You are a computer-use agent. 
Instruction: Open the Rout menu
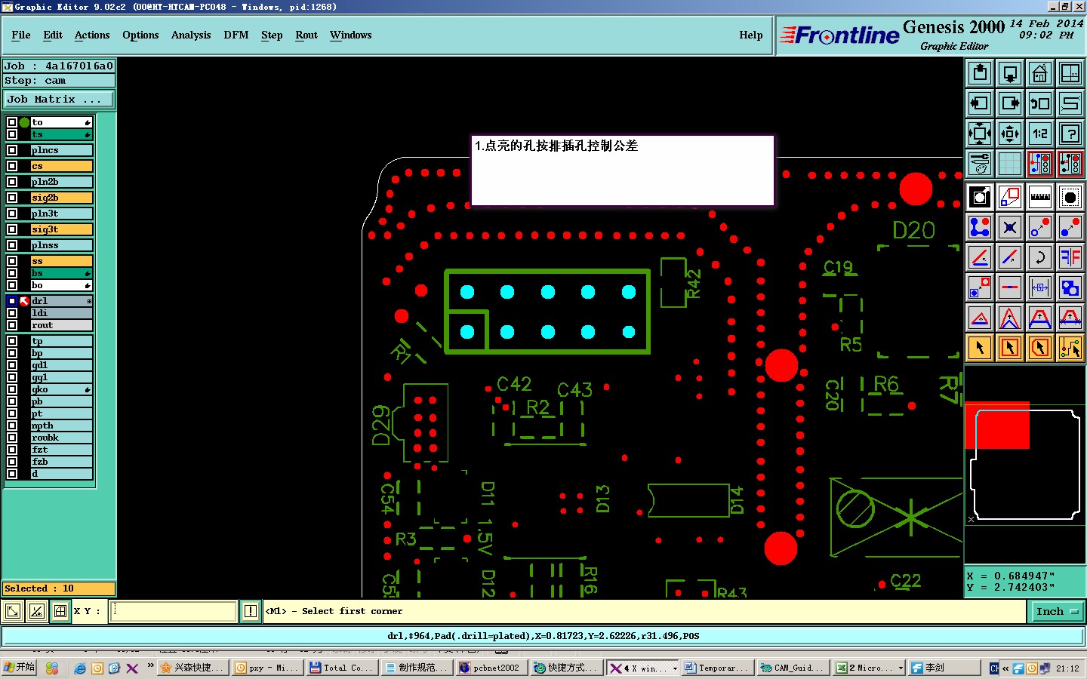pos(306,35)
